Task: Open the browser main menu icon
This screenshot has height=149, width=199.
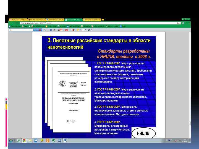Action: pos(189,23)
